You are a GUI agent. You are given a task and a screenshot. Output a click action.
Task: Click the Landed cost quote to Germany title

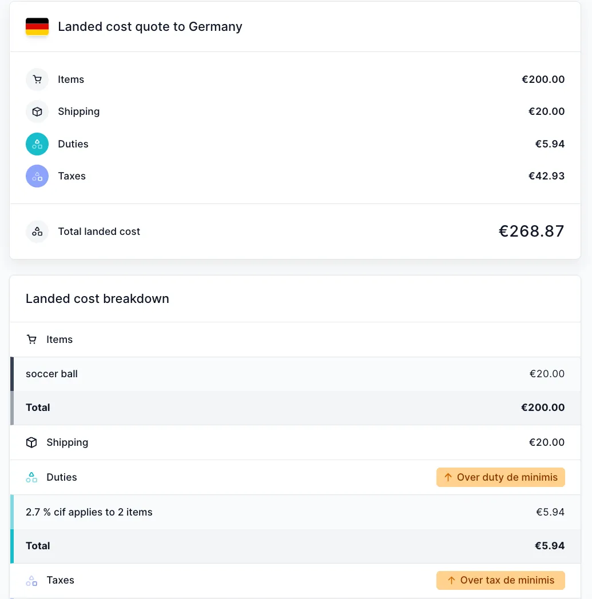click(150, 26)
